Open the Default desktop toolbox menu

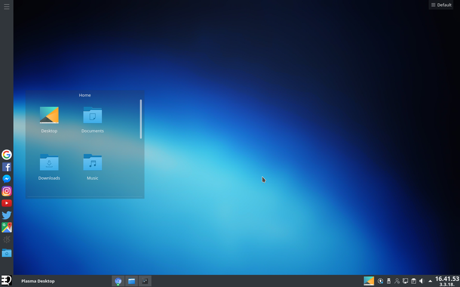click(x=441, y=5)
